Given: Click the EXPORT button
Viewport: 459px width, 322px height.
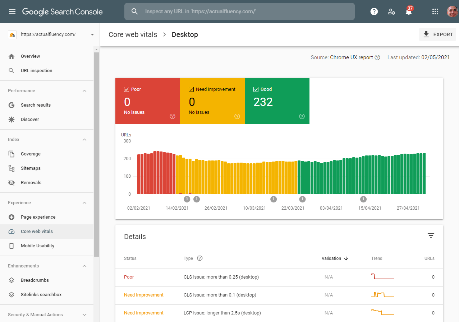Looking at the screenshot, I should [437, 34].
